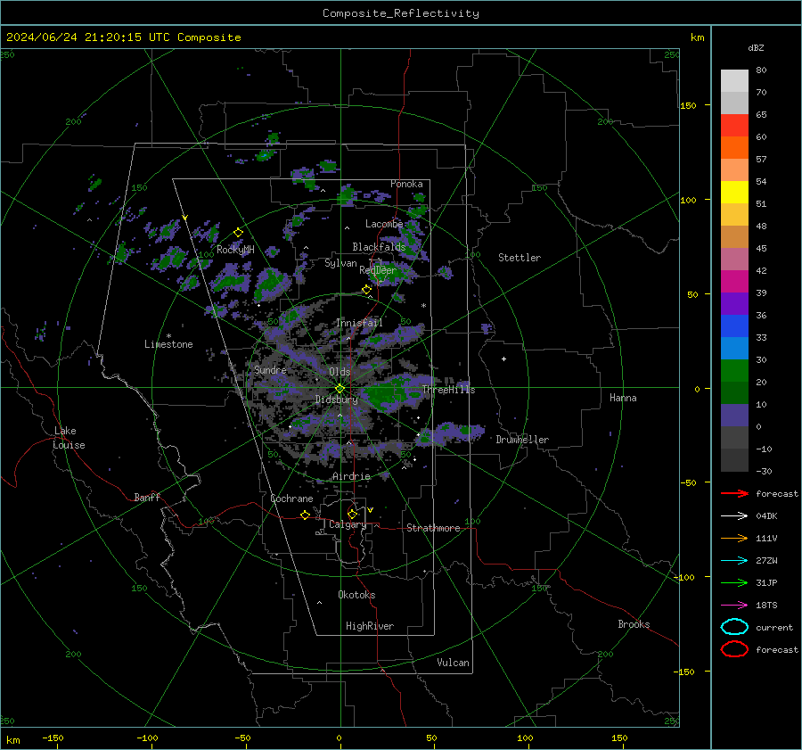Click the orange swatch between 60 and 57
This screenshot has height=750, width=802.
click(734, 147)
